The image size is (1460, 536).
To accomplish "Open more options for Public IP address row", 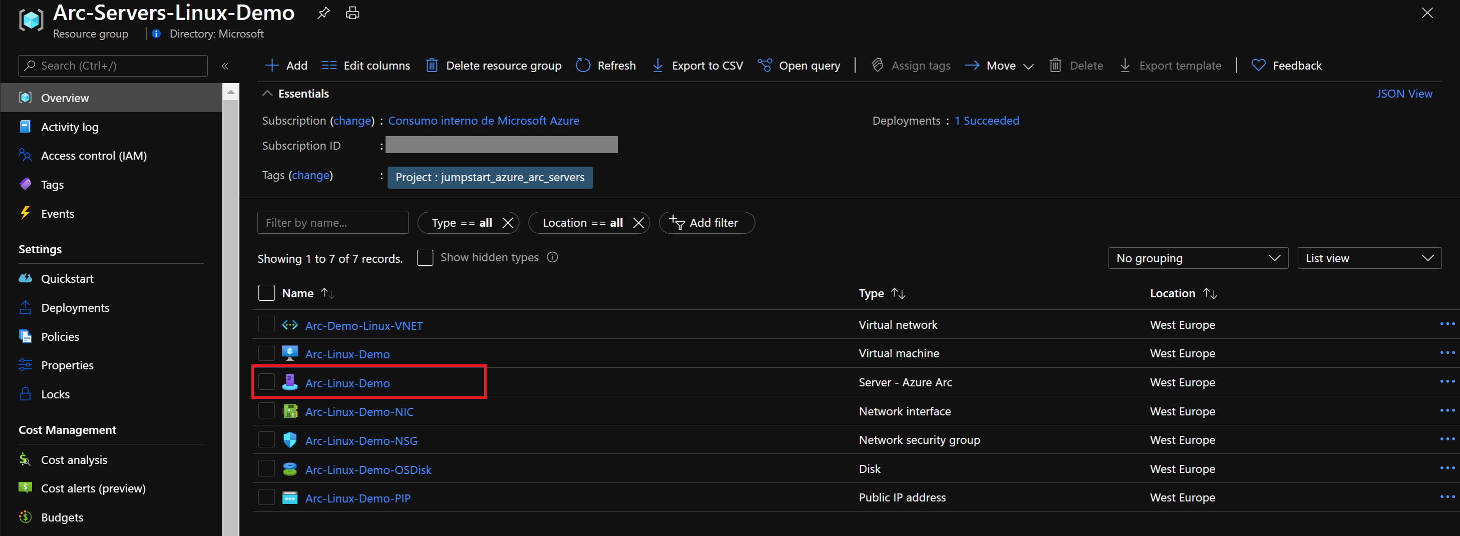I will [x=1447, y=497].
